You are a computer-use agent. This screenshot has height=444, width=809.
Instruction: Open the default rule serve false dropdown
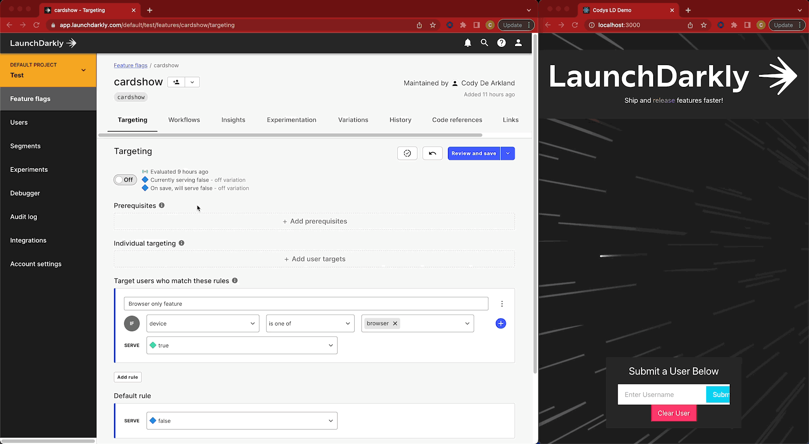click(242, 421)
